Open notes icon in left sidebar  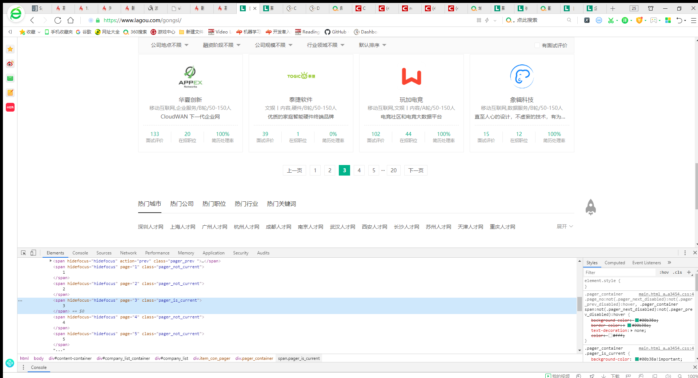click(10, 93)
